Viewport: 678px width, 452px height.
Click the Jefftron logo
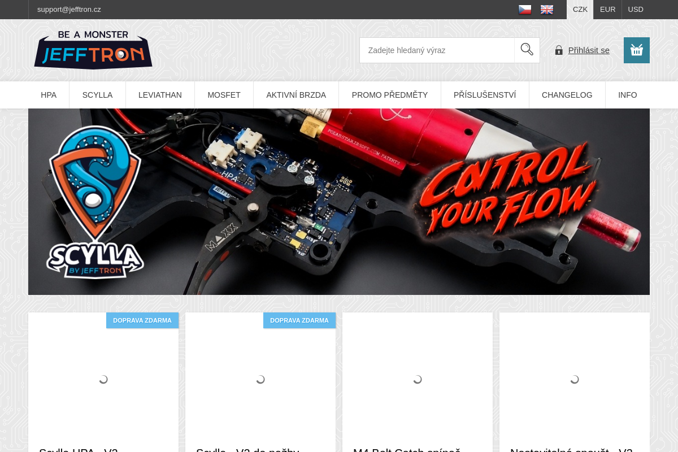pos(93,50)
